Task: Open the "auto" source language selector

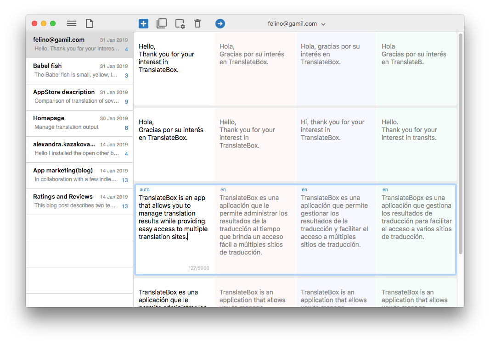Action: tap(144, 189)
